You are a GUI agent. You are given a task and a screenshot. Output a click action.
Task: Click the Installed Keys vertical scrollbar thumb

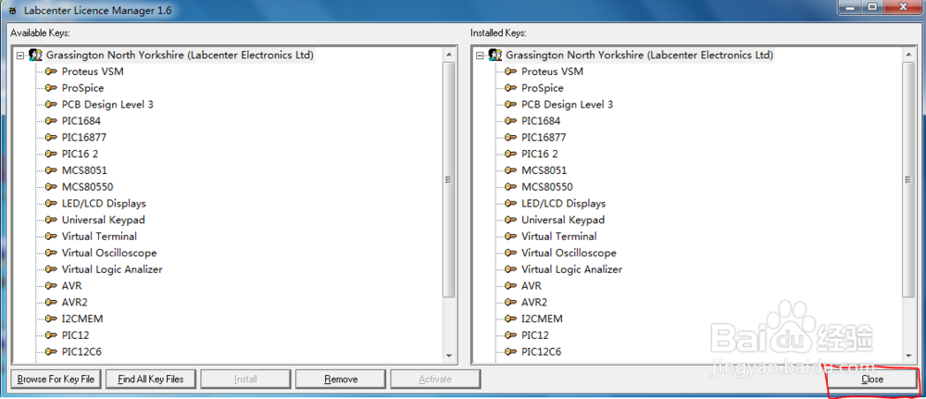point(909,180)
